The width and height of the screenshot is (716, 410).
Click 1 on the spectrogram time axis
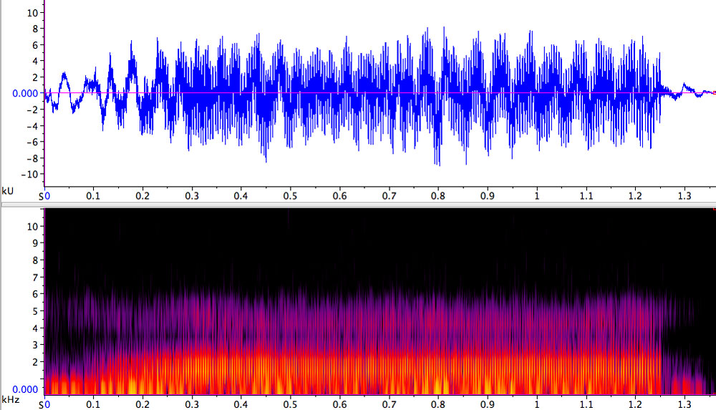[537, 404]
